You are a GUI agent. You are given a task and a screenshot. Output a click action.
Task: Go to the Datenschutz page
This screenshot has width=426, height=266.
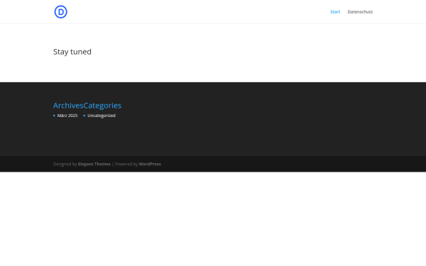point(360,11)
